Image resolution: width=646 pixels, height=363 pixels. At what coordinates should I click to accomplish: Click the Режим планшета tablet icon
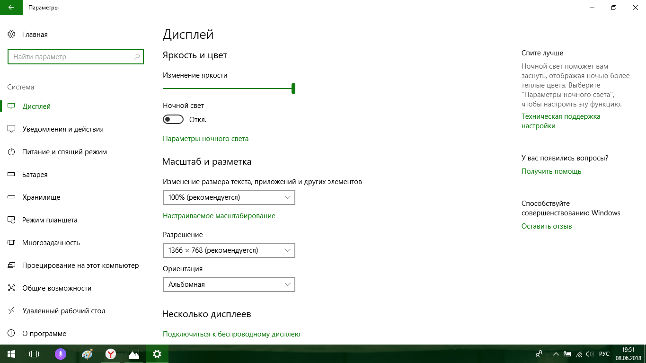point(12,220)
